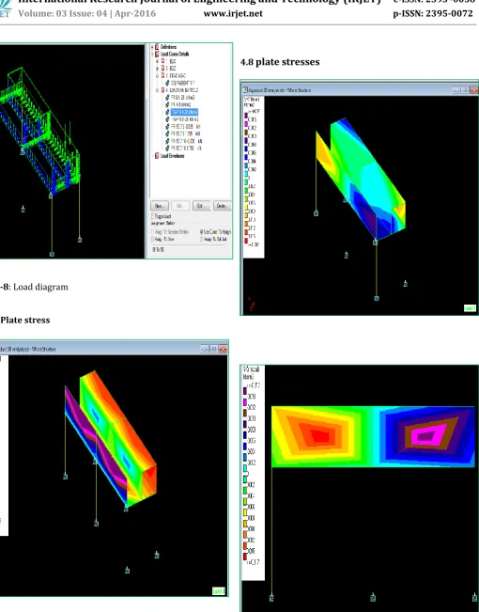Choose Assign To View radio option
The width and height of the screenshot is (479, 612).
(152, 240)
